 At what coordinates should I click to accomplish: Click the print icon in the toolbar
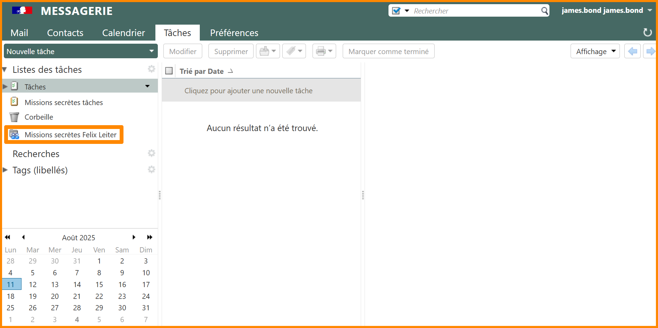click(x=321, y=51)
